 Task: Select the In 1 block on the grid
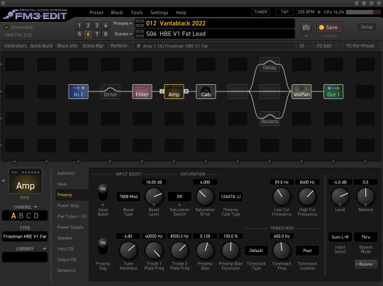79,92
